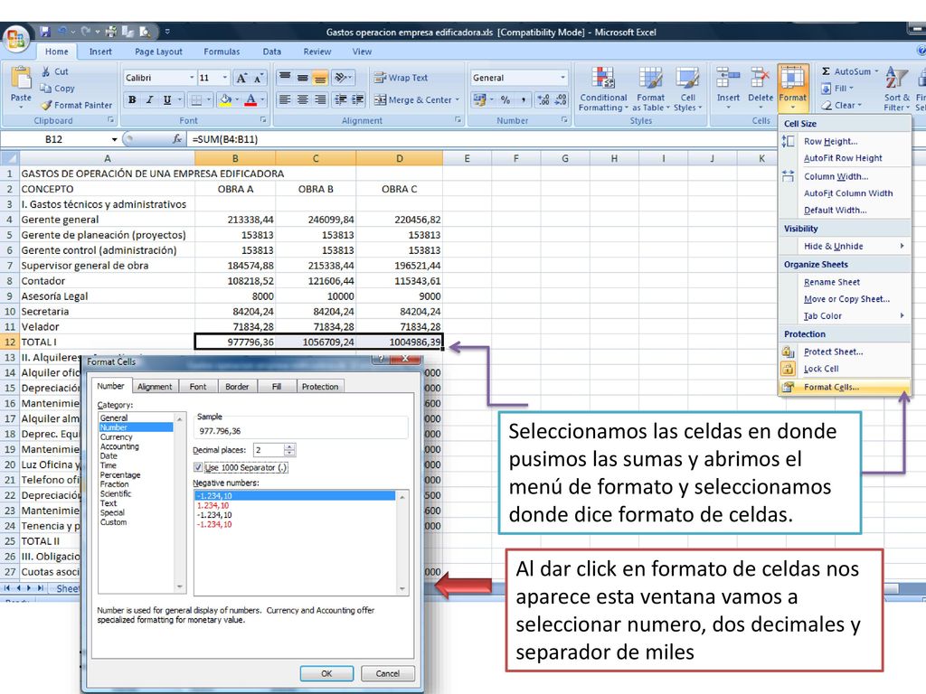Open Format as Table gallery
Screen dimensions: 926x694
650,89
